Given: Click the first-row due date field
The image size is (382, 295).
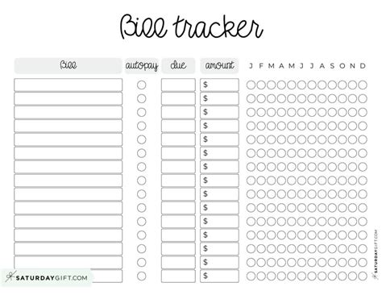Looking at the screenshot, I should [x=178, y=85].
